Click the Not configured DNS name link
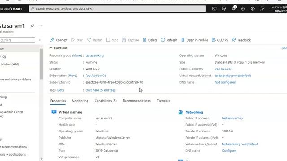The width and height of the screenshot is (287, 161). pyautogui.click(x=225, y=82)
